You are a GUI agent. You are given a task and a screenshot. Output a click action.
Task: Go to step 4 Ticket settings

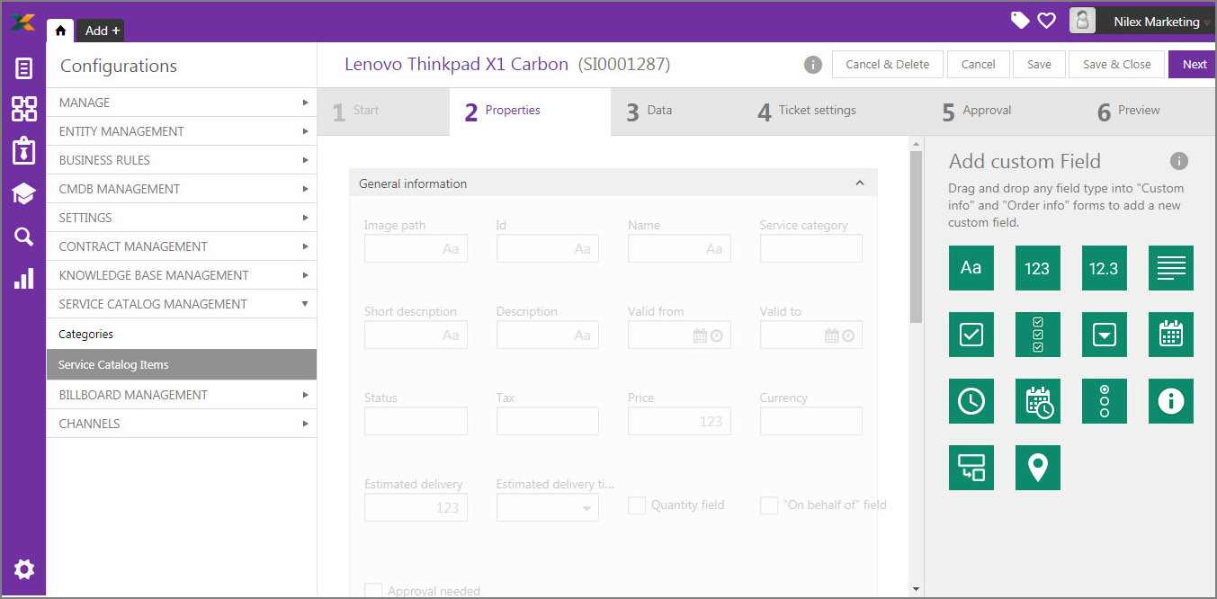[807, 112]
